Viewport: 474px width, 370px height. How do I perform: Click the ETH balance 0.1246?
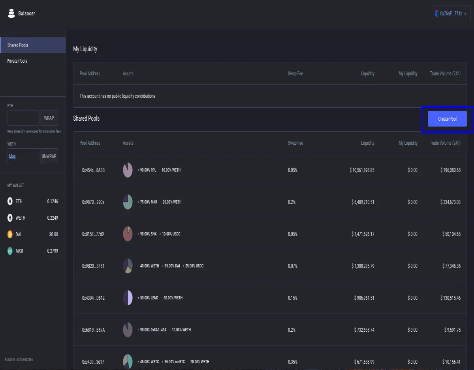coord(53,202)
